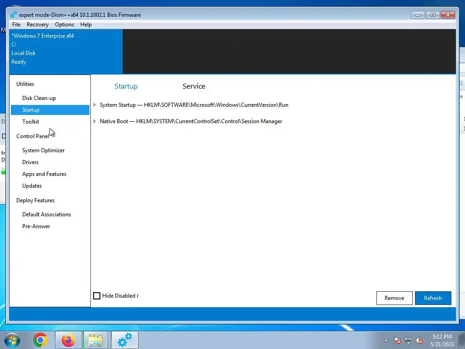Open Toolkit in the sidebar
Viewport: 465px width, 349px height.
30,122
